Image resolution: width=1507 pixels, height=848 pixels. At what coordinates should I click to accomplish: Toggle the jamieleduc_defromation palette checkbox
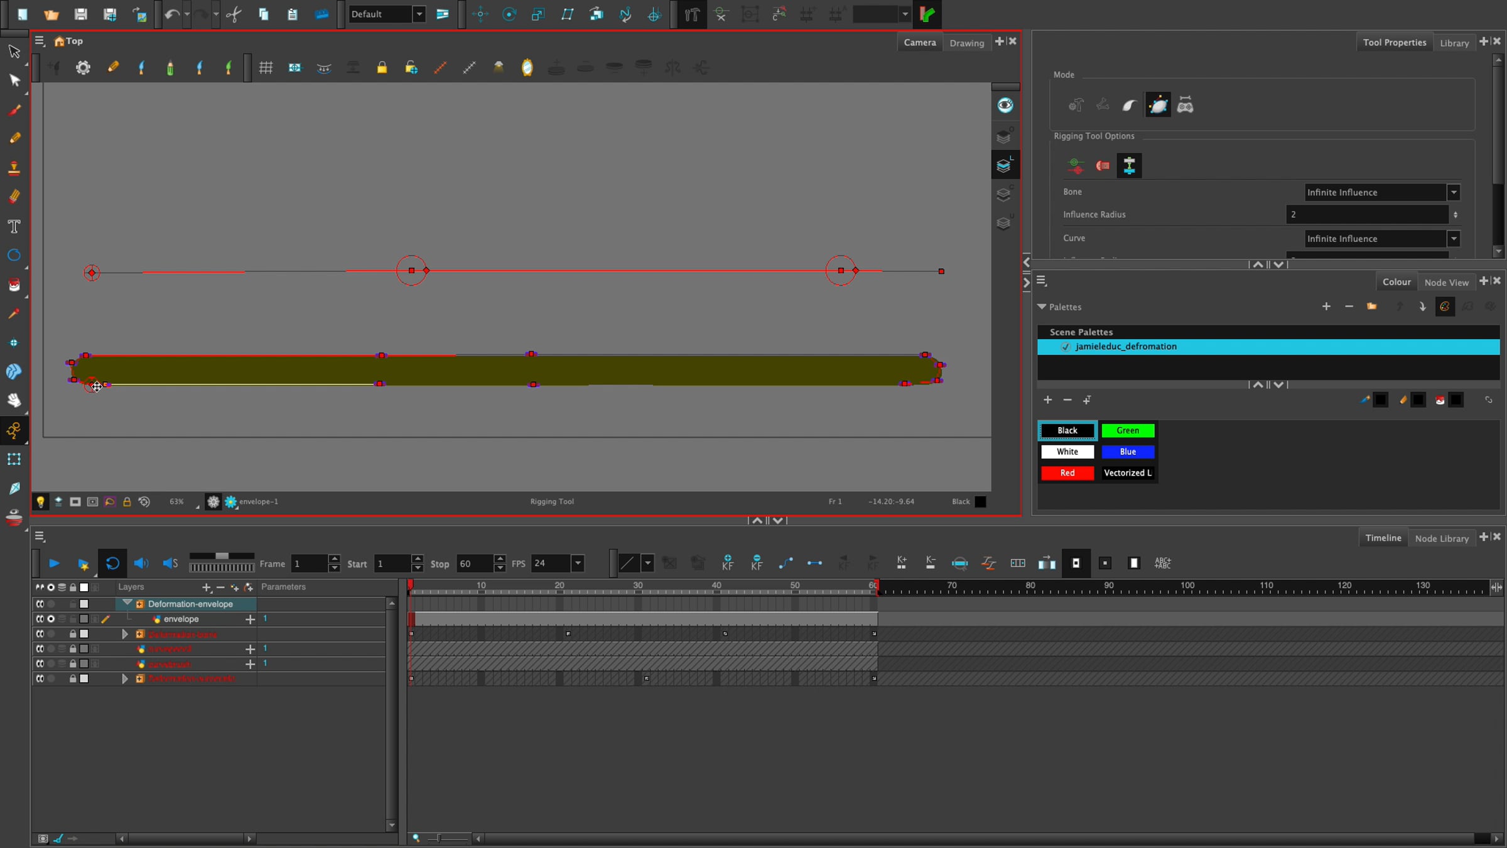(x=1065, y=347)
